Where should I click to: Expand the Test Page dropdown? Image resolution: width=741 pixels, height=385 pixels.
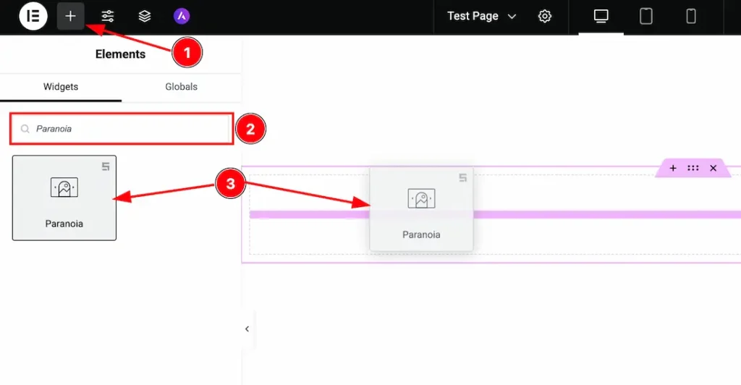click(481, 16)
